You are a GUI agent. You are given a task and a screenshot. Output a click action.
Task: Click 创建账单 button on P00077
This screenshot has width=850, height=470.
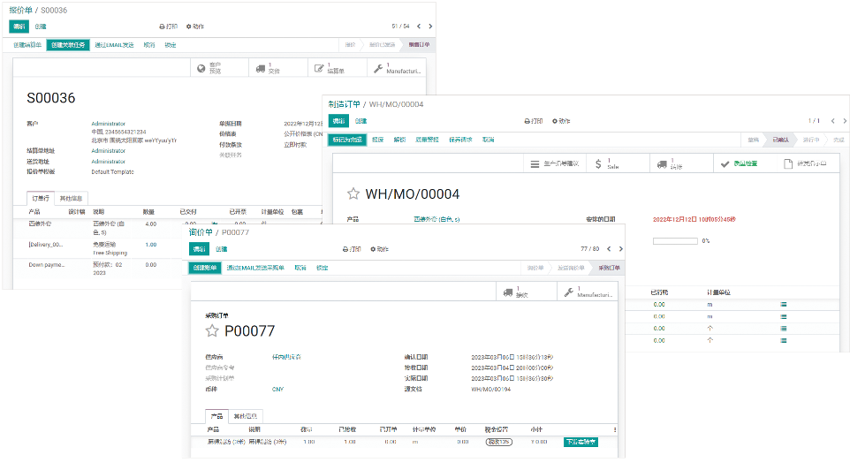[x=204, y=268]
